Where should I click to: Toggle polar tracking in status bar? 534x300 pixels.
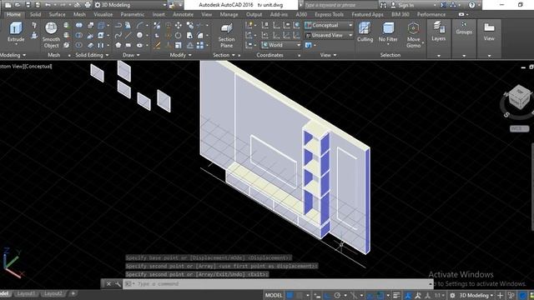[x=337, y=295]
